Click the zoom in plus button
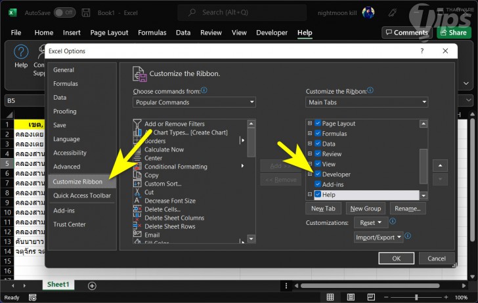The width and height of the screenshot is (478, 303). [446, 297]
